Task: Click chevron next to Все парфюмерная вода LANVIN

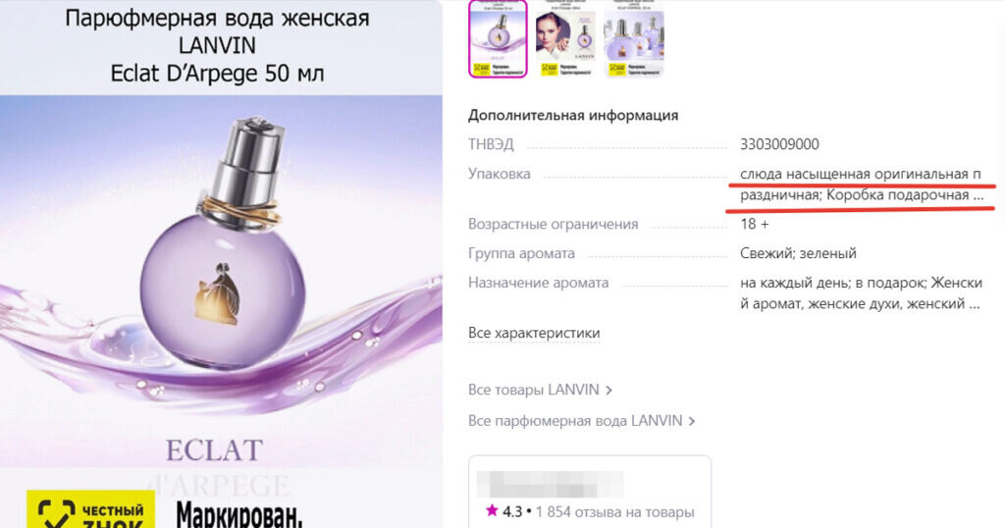Action: 692,422
